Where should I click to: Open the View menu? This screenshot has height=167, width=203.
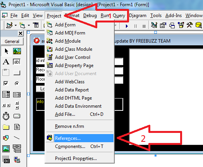click(38, 15)
